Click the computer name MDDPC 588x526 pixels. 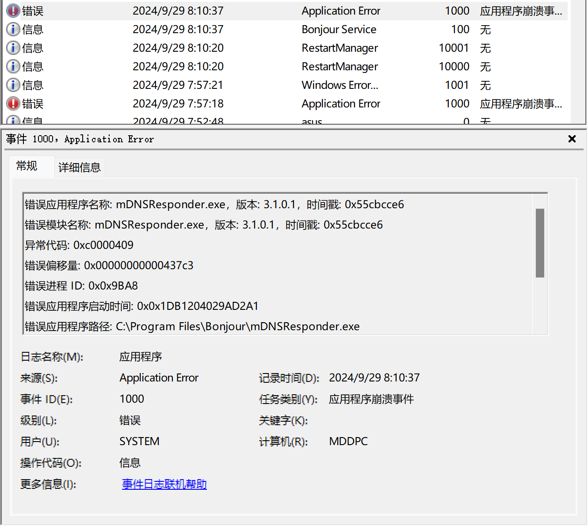pos(348,441)
